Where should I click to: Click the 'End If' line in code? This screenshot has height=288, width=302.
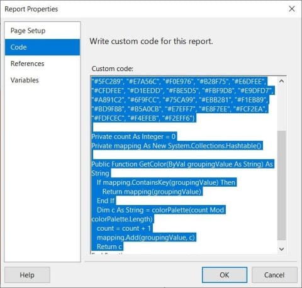point(106,201)
